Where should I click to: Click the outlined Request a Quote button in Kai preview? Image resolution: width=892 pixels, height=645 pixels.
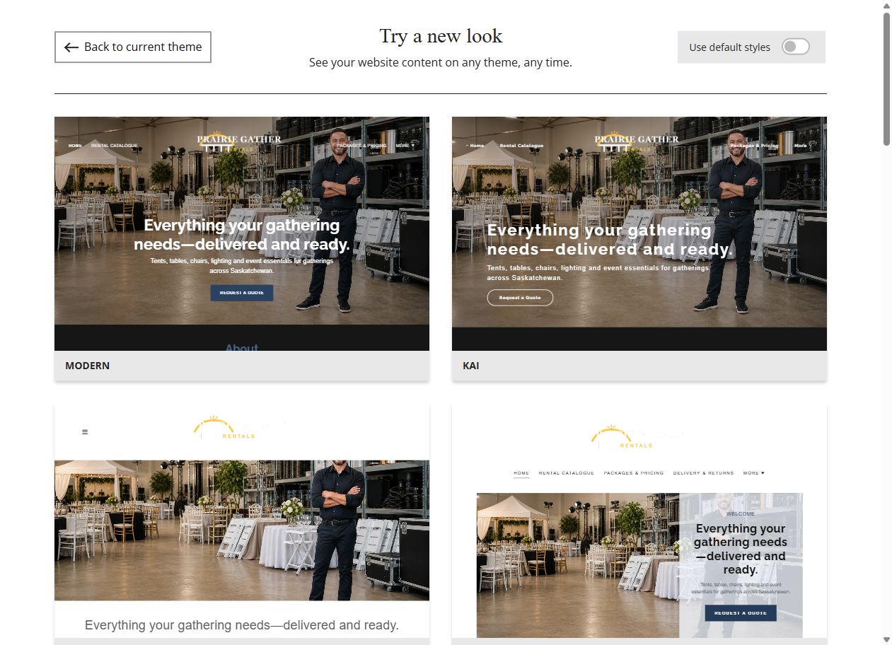point(520,298)
